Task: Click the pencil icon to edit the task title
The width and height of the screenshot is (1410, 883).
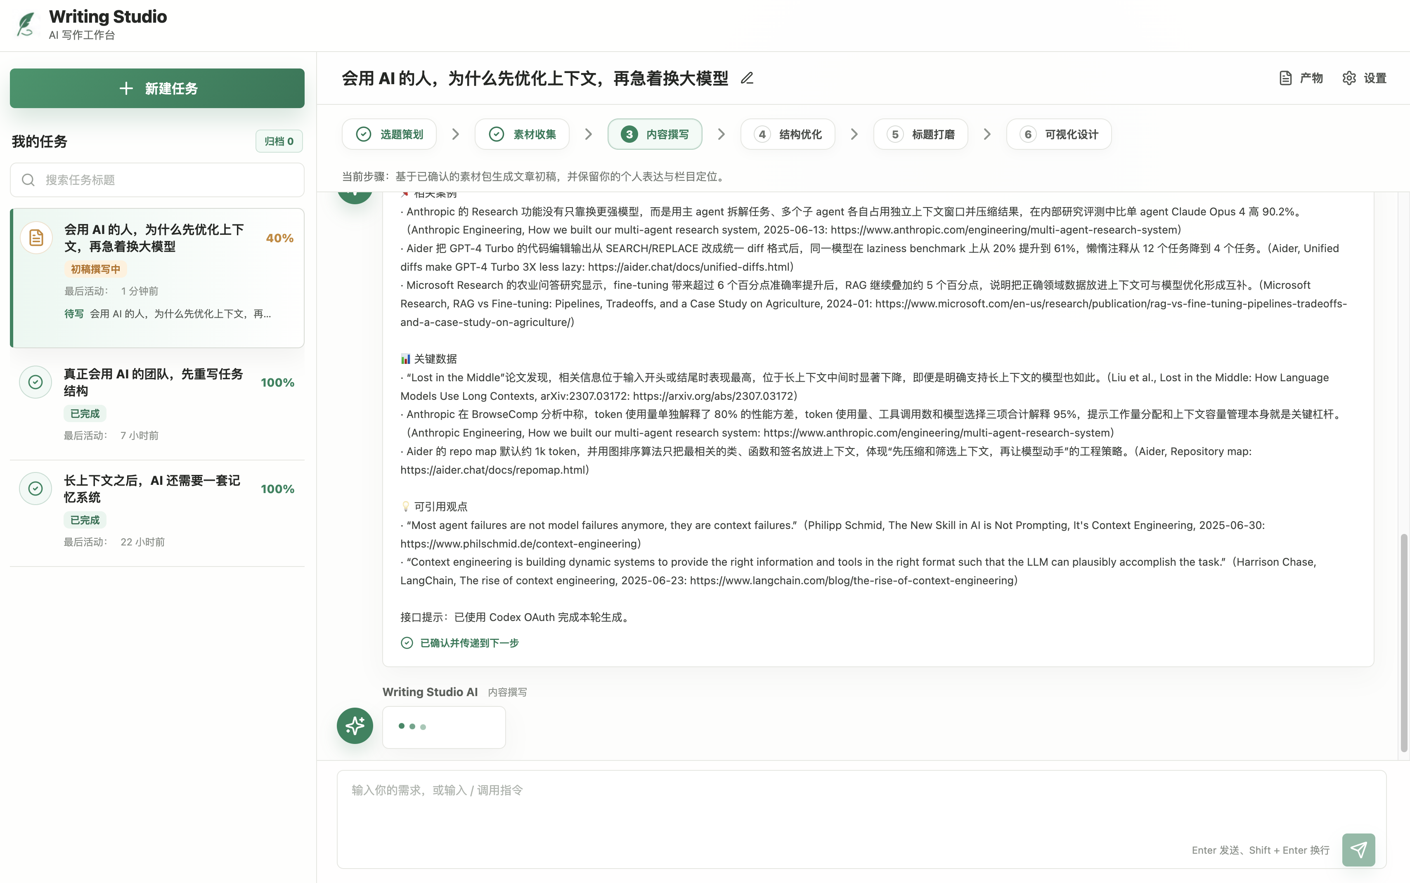Action: tap(747, 78)
